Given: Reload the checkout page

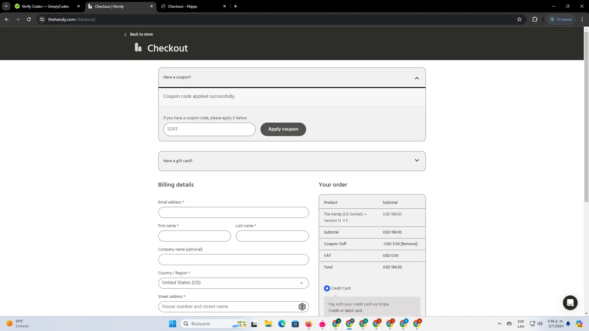Looking at the screenshot, I should coord(29,19).
